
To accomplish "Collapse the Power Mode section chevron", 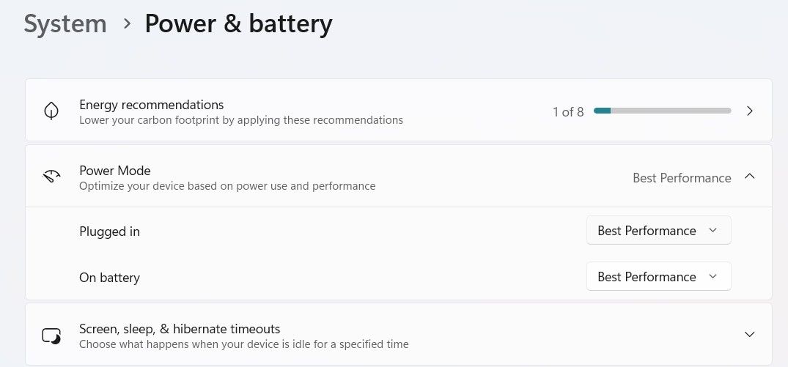I will 749,177.
